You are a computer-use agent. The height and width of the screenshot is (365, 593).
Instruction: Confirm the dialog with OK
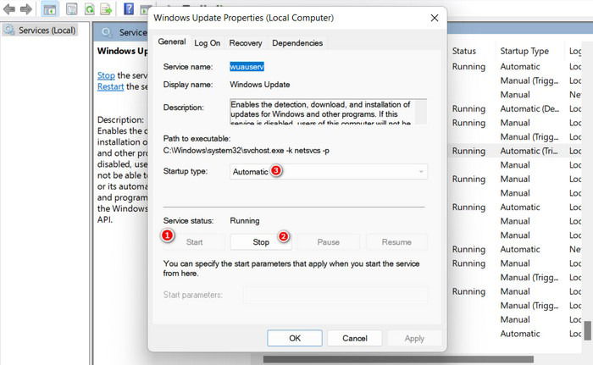click(x=295, y=338)
